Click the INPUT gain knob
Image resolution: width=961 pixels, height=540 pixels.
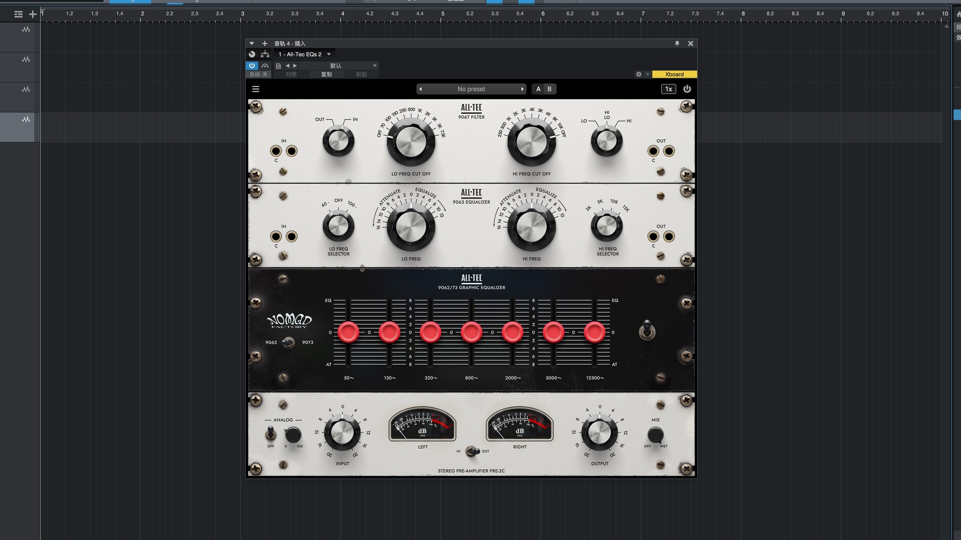(342, 433)
